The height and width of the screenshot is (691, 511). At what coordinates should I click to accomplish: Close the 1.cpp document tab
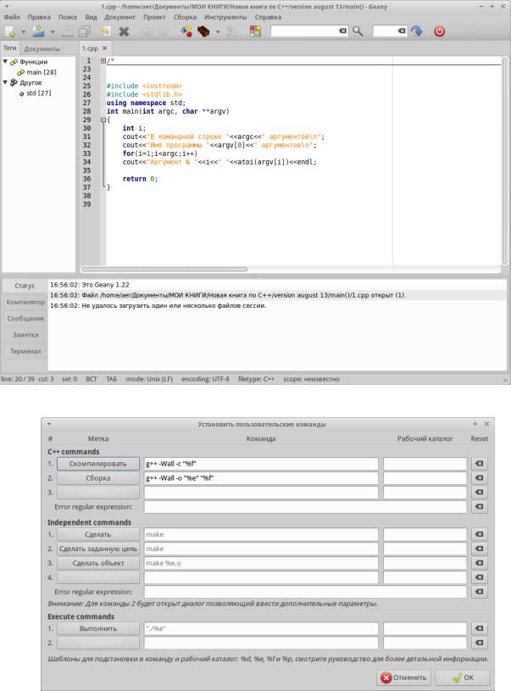pos(104,48)
